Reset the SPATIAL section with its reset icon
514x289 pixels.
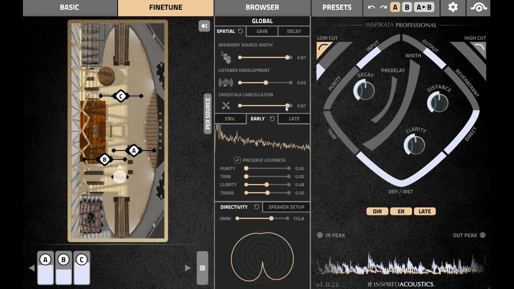(x=241, y=31)
